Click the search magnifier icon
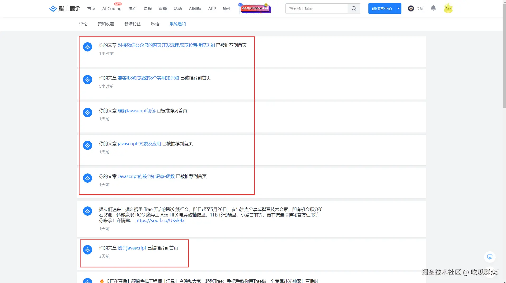This screenshot has height=283, width=506. pyautogui.click(x=354, y=8)
